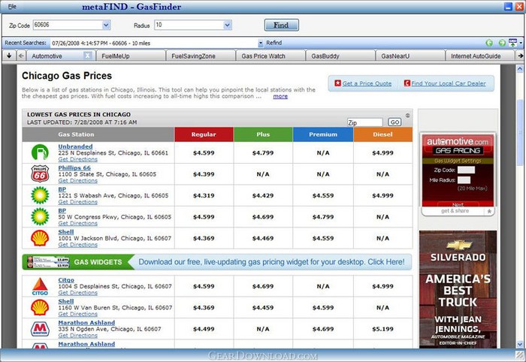Image resolution: width=526 pixels, height=362 pixels.
Task: Click the Shell logo beside 1160 W Van Buren St
Action: click(x=40, y=307)
